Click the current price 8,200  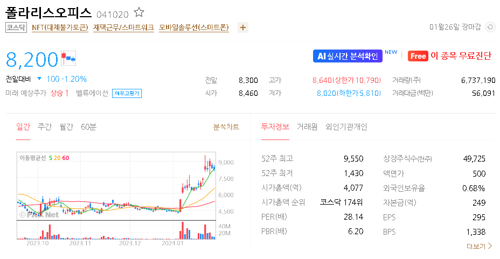[x=32, y=60]
